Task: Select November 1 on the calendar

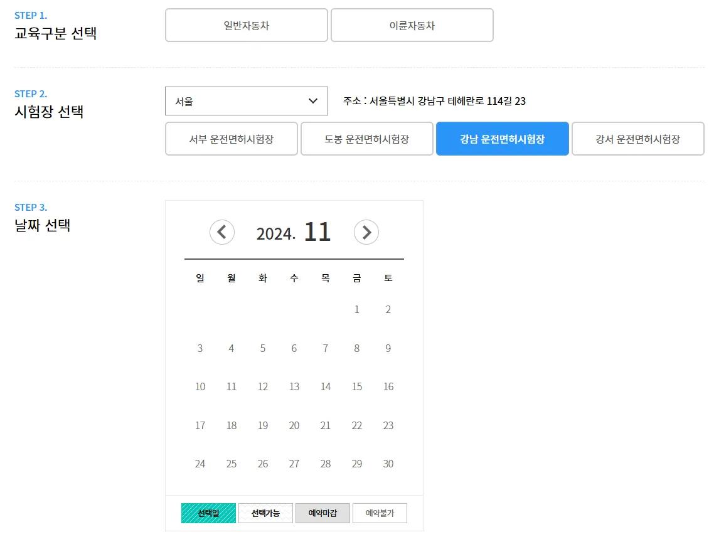Action: click(x=356, y=309)
